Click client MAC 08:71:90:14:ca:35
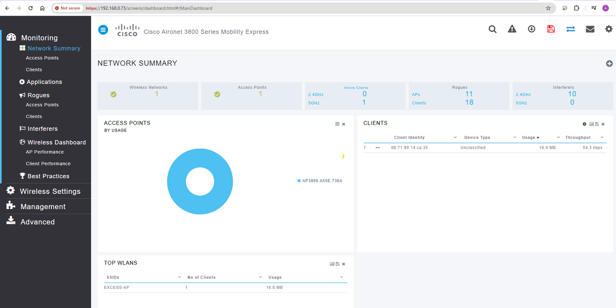Image resolution: width=616 pixels, height=308 pixels. [409, 148]
